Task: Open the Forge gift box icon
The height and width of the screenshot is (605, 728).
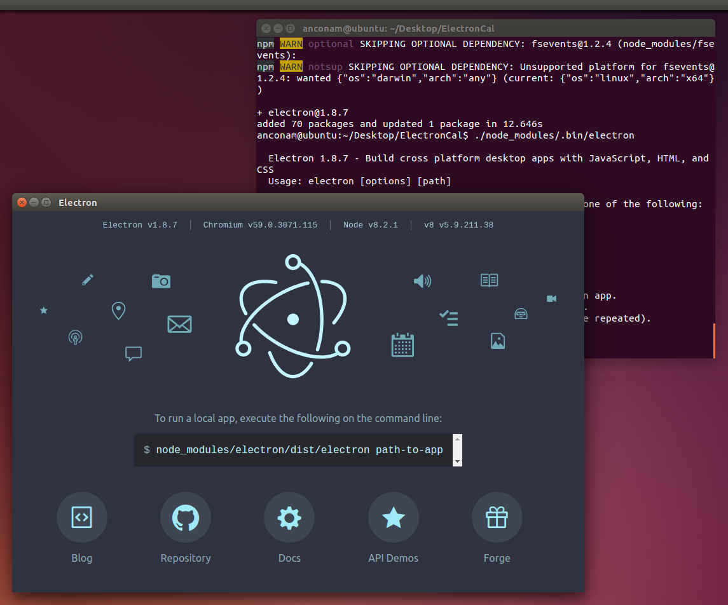Action: point(497,517)
